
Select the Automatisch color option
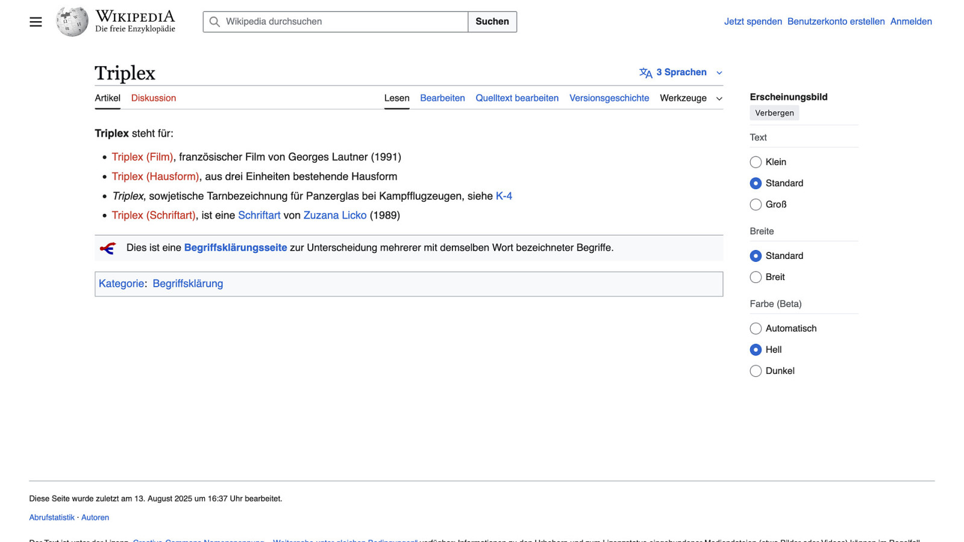[756, 329]
